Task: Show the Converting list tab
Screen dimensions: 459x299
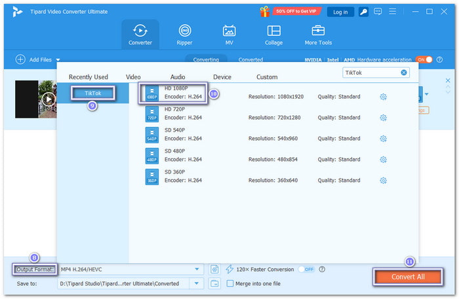Action: coord(206,60)
